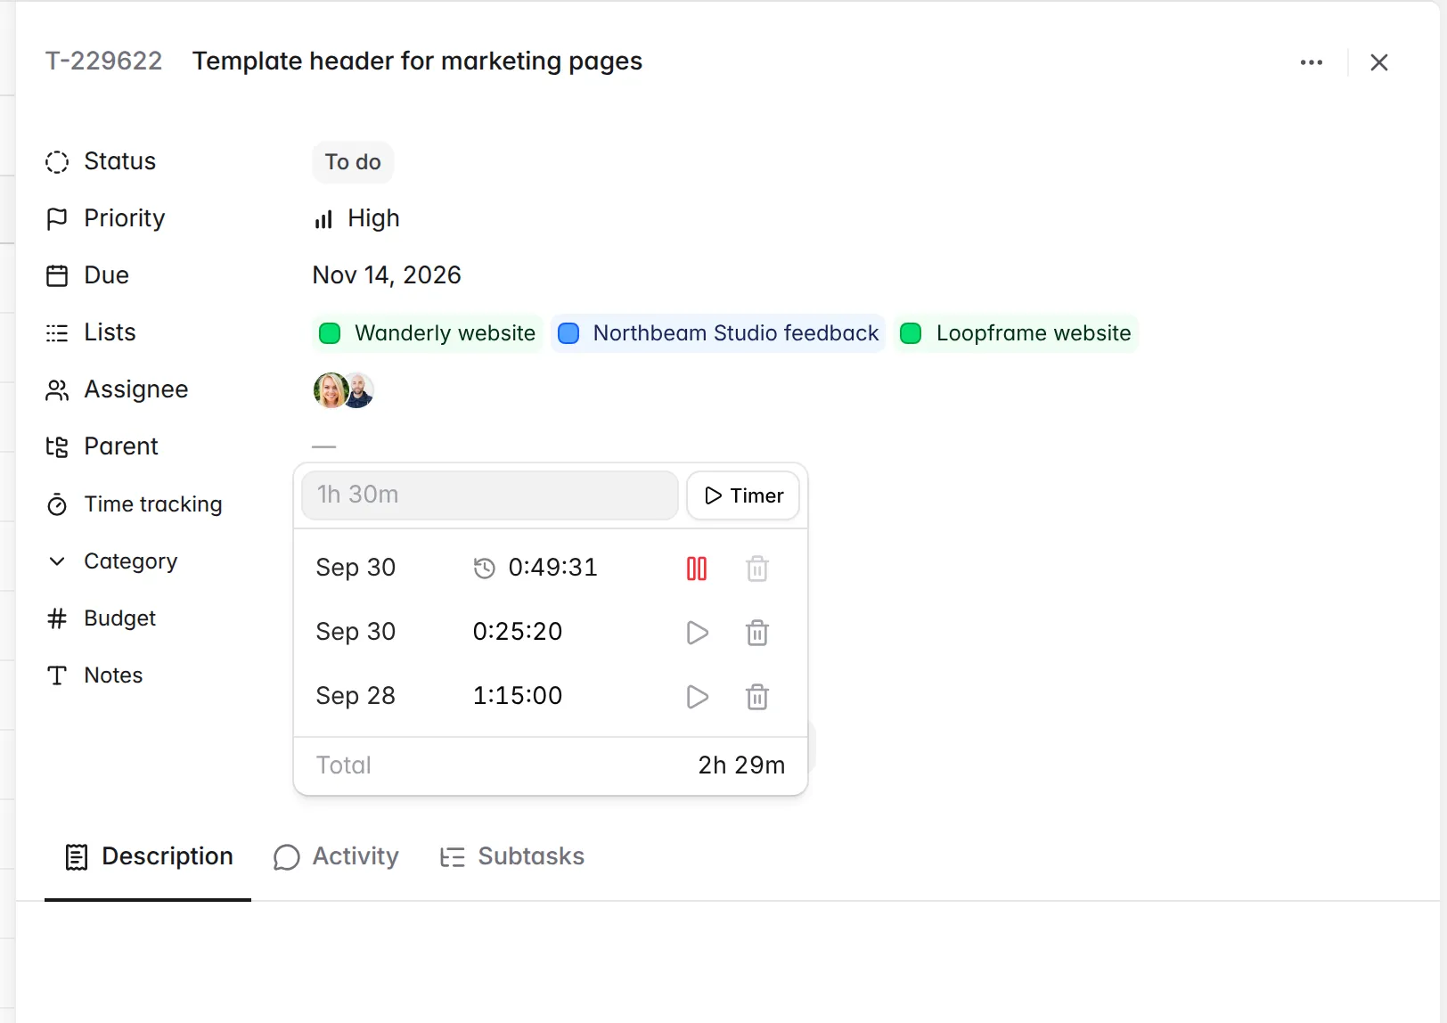
Task: Open the Northbeam Studio feedback list tag
Action: pos(718,333)
